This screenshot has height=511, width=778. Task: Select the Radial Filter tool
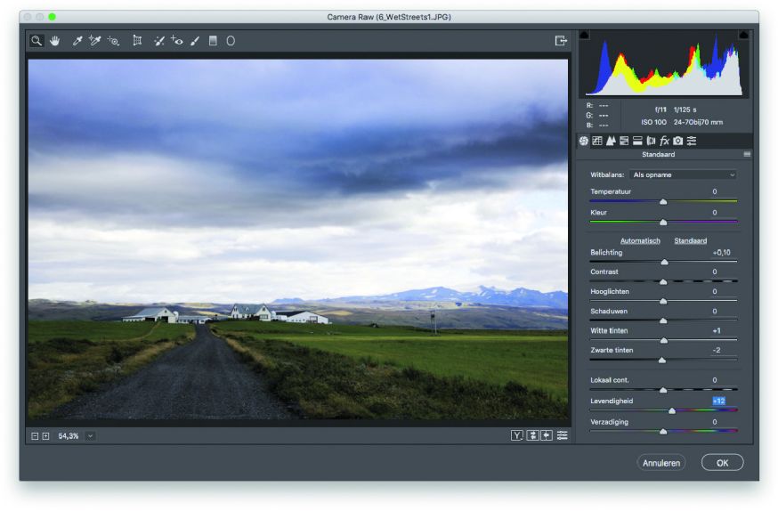(231, 41)
